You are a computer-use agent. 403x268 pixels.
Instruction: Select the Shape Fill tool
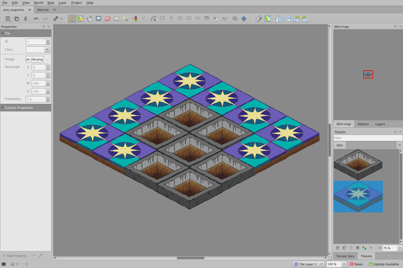click(x=99, y=18)
